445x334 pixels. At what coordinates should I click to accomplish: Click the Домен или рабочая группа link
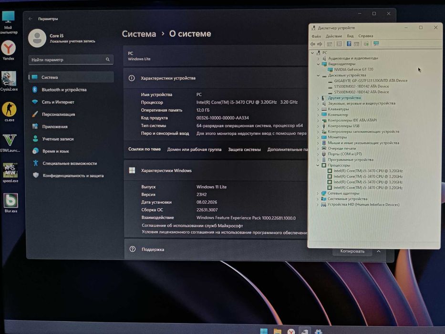tap(194, 149)
